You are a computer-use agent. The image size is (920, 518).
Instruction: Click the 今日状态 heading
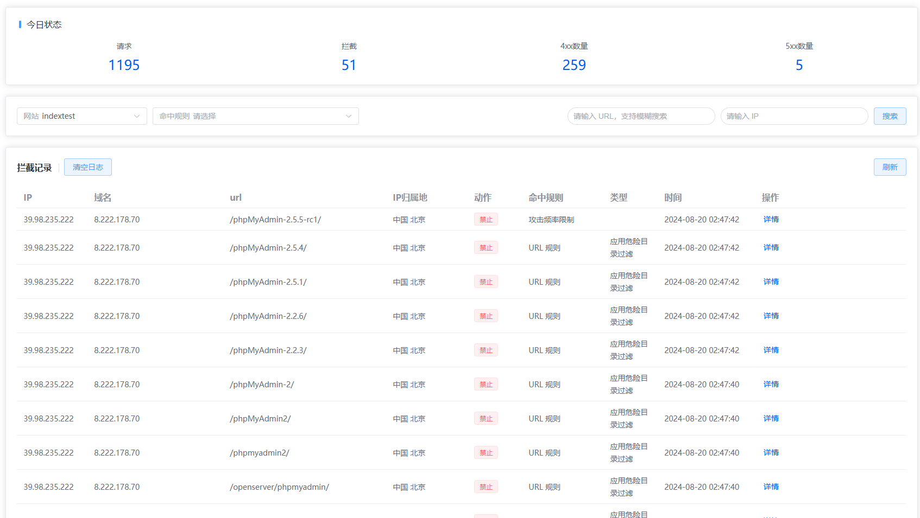[x=44, y=24]
